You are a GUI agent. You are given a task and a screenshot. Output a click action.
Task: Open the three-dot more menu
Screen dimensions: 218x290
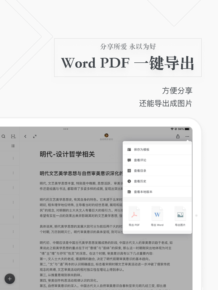point(187,136)
